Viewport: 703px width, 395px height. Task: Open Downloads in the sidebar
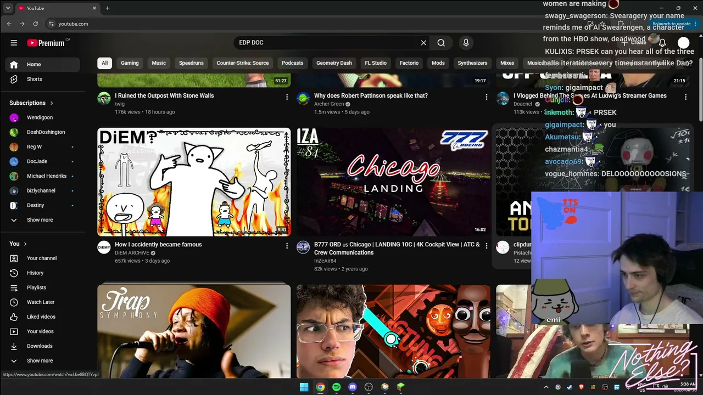point(43,346)
